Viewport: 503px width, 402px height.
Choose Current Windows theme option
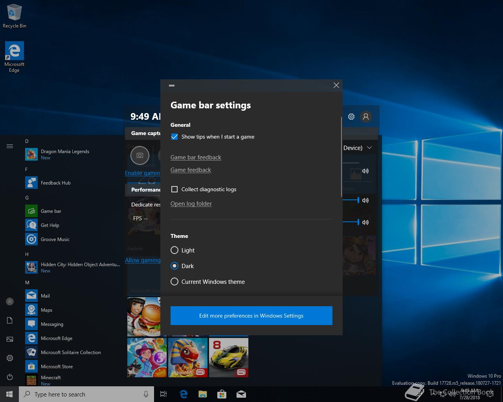tap(174, 281)
